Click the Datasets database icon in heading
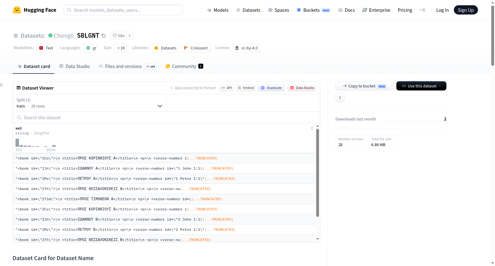This screenshot has height=266, width=495. (16, 36)
